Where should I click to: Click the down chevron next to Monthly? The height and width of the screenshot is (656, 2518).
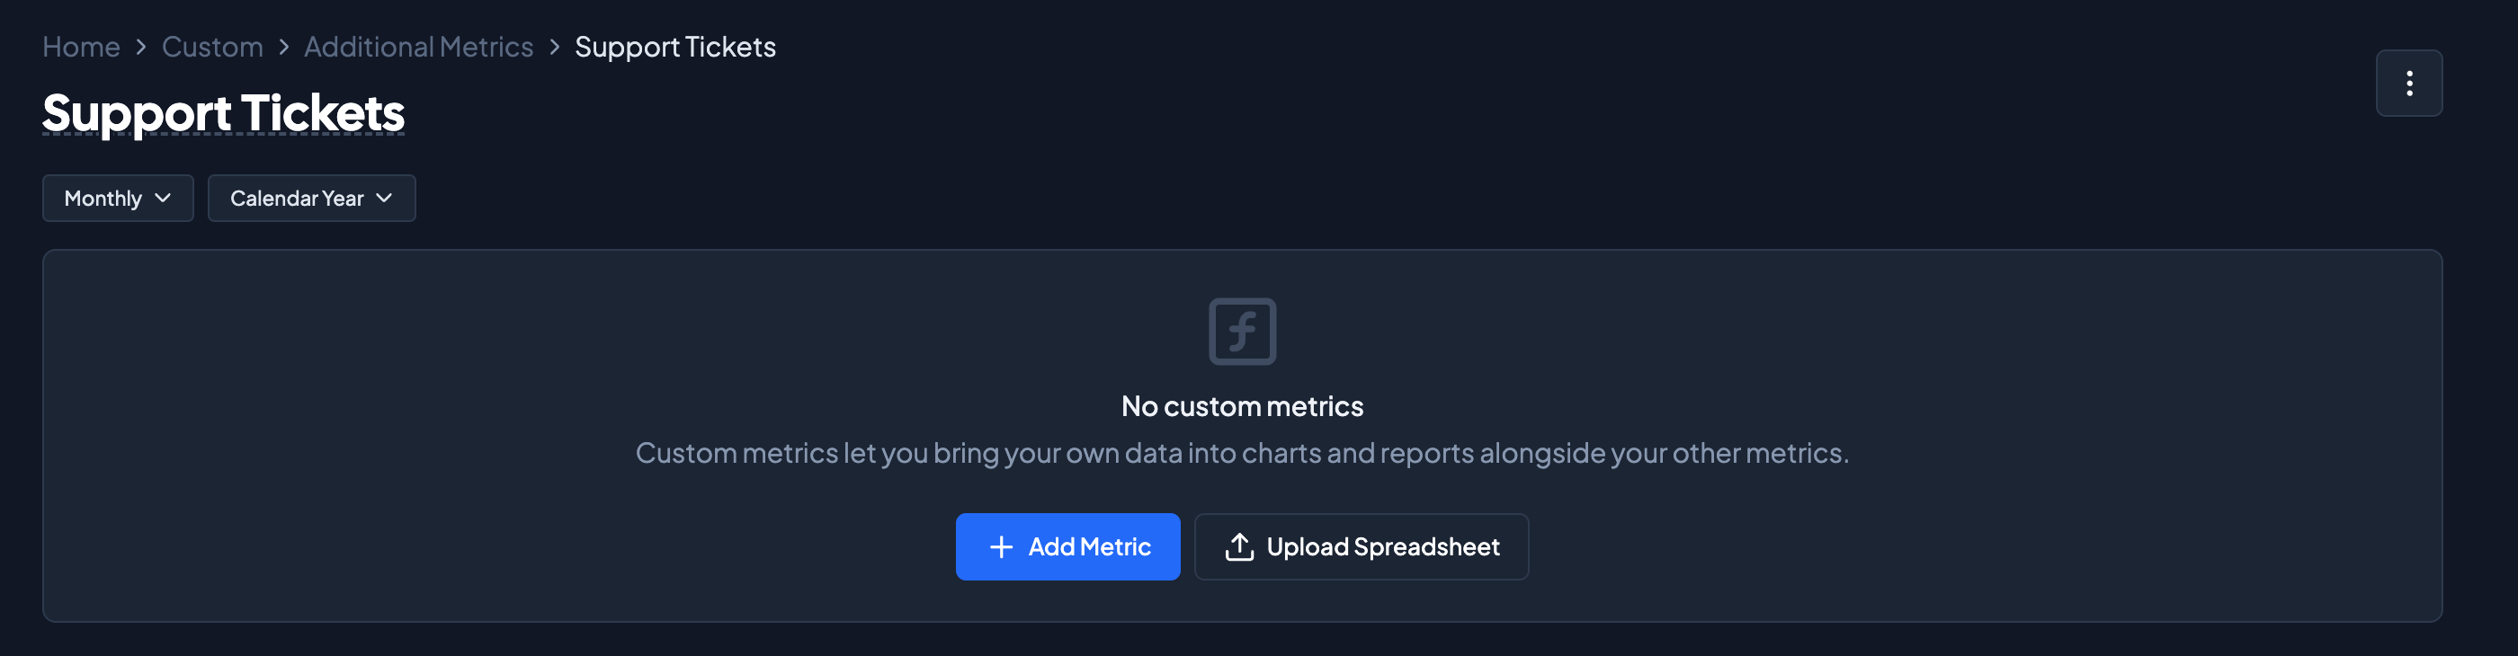tap(164, 199)
